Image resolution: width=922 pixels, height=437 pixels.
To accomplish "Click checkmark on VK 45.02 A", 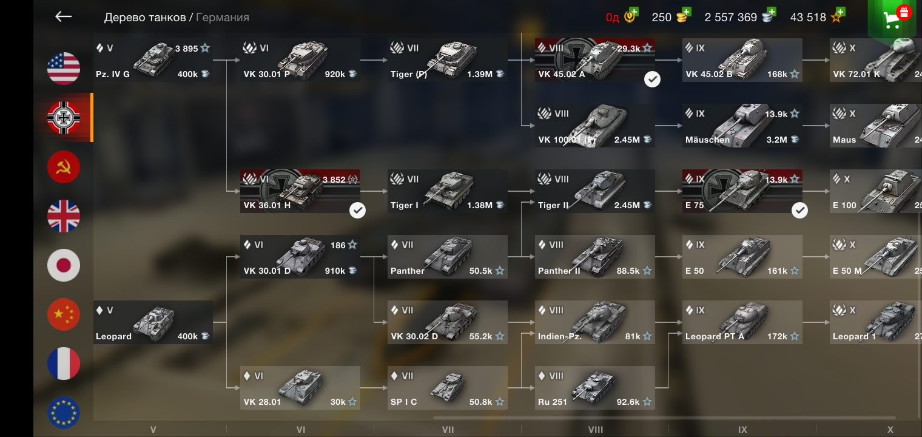I will tap(652, 79).
